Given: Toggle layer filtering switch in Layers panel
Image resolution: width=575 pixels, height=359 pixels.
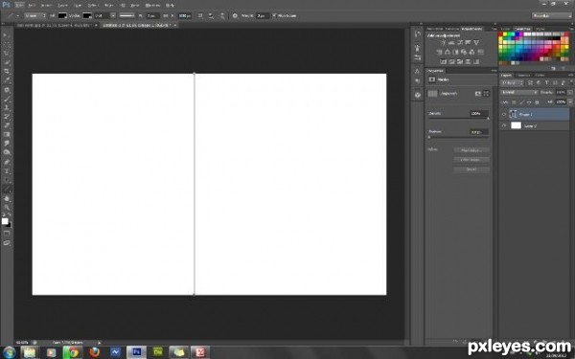Looking at the screenshot, I should (571, 83).
